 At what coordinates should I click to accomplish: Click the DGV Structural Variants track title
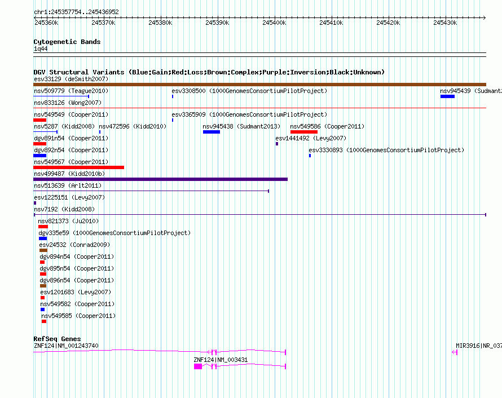pos(209,72)
